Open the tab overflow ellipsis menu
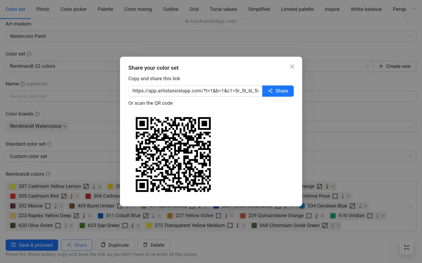This screenshot has height=263, width=422. 414,9
